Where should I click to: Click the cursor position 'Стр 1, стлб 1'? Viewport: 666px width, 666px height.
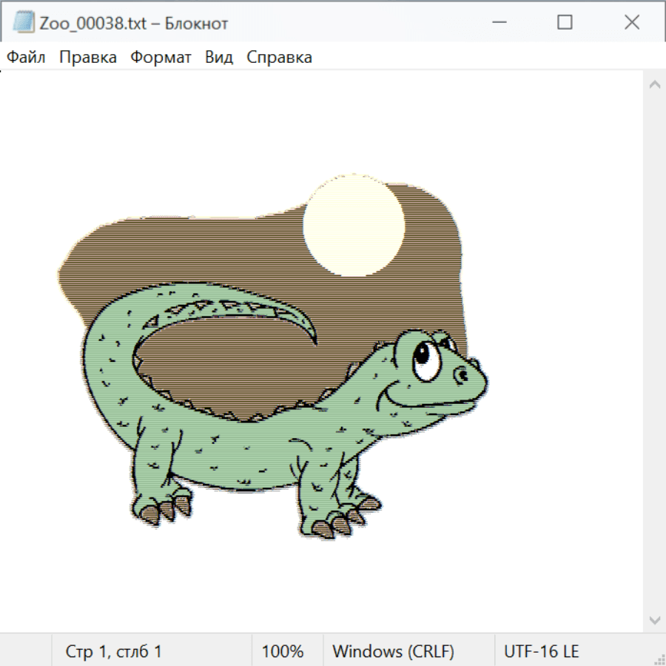(x=114, y=651)
